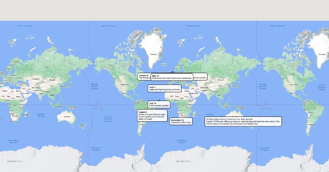This screenshot has width=329, height=172.
Task: Click the North Atlantic Ocean label
Action: coord(322,87)
